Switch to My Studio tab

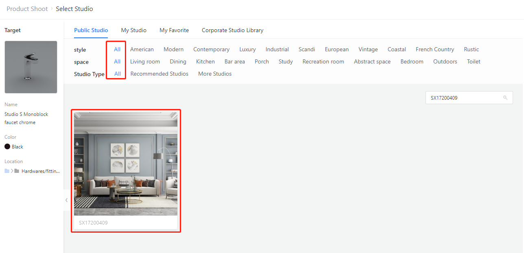pyautogui.click(x=134, y=30)
